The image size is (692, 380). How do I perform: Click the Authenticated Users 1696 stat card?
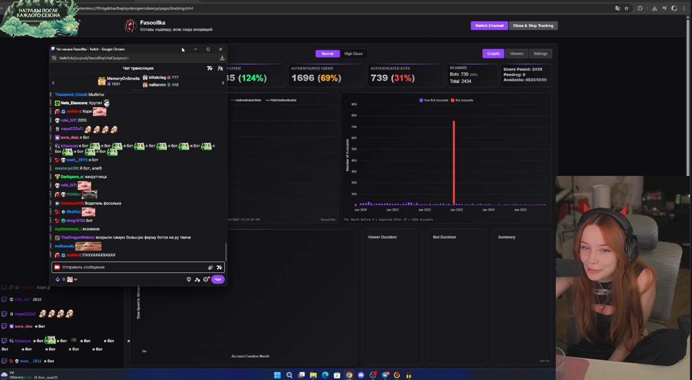(326, 75)
